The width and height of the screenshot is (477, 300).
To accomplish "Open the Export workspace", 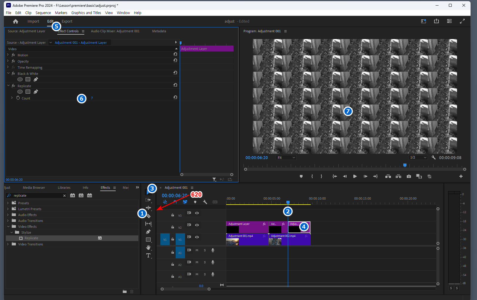I will pyautogui.click(x=67, y=21).
